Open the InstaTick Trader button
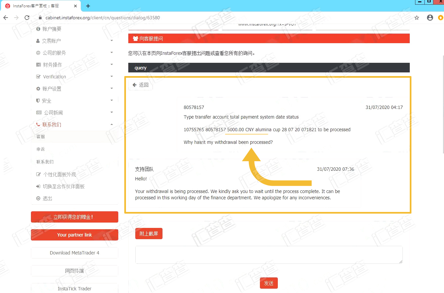This screenshot has width=444, height=293. pos(74,288)
